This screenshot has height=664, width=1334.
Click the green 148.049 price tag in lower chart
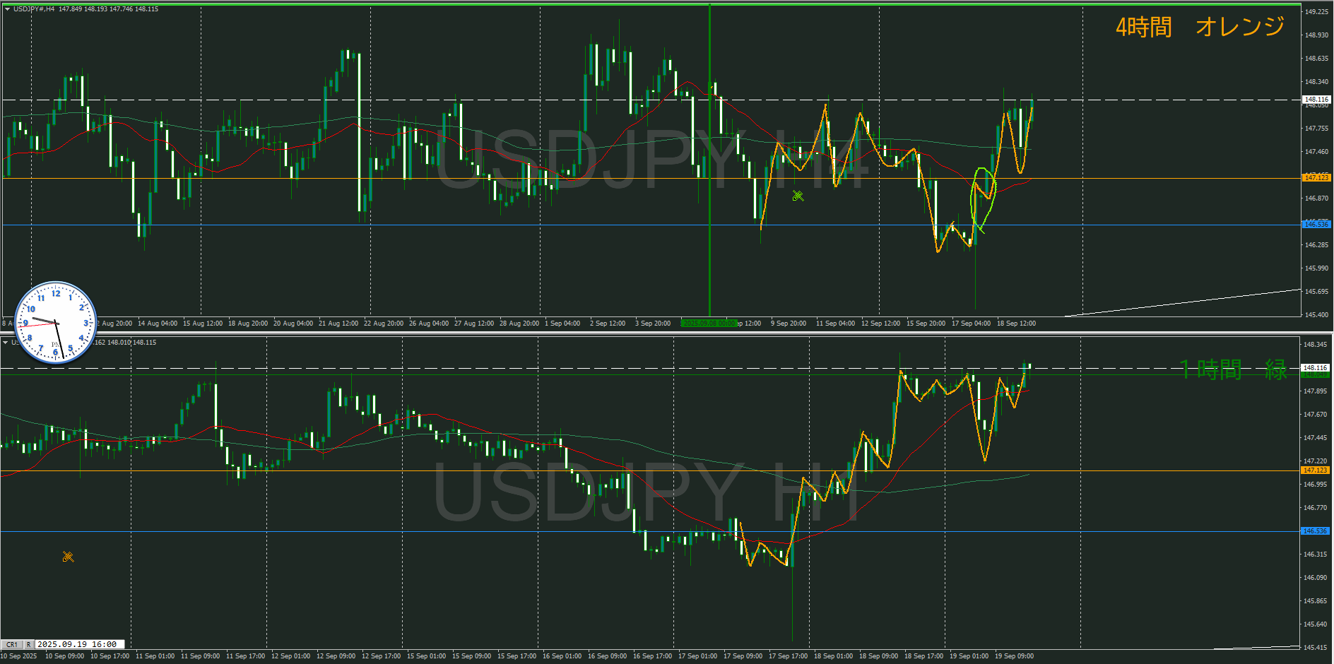pyautogui.click(x=1315, y=375)
